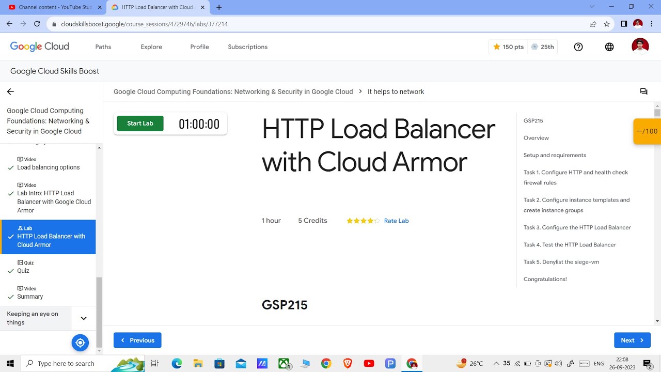Image resolution: width=661 pixels, height=372 pixels.
Task: Jump to Task 5 Denylist the siege-vm
Action: coord(561,262)
